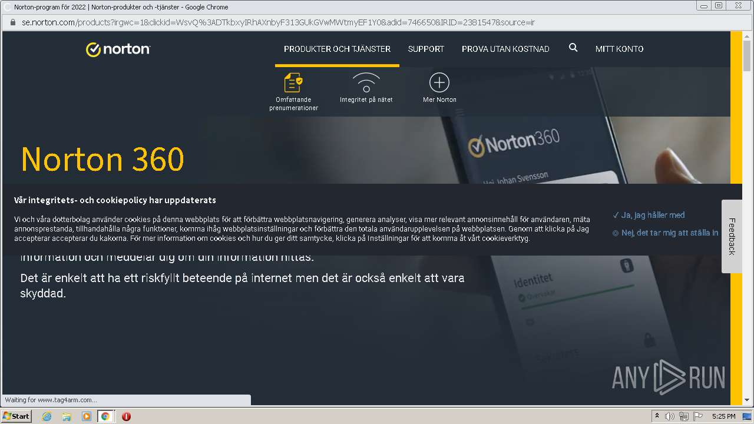Open SUPPORT menu
Image resolution: width=754 pixels, height=424 pixels.
(426, 49)
